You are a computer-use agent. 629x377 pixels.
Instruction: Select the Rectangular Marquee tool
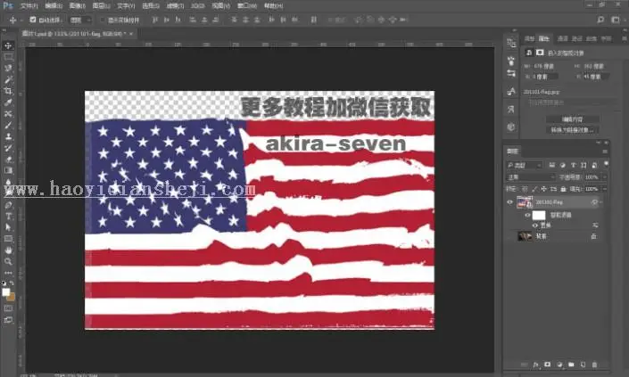[8, 57]
